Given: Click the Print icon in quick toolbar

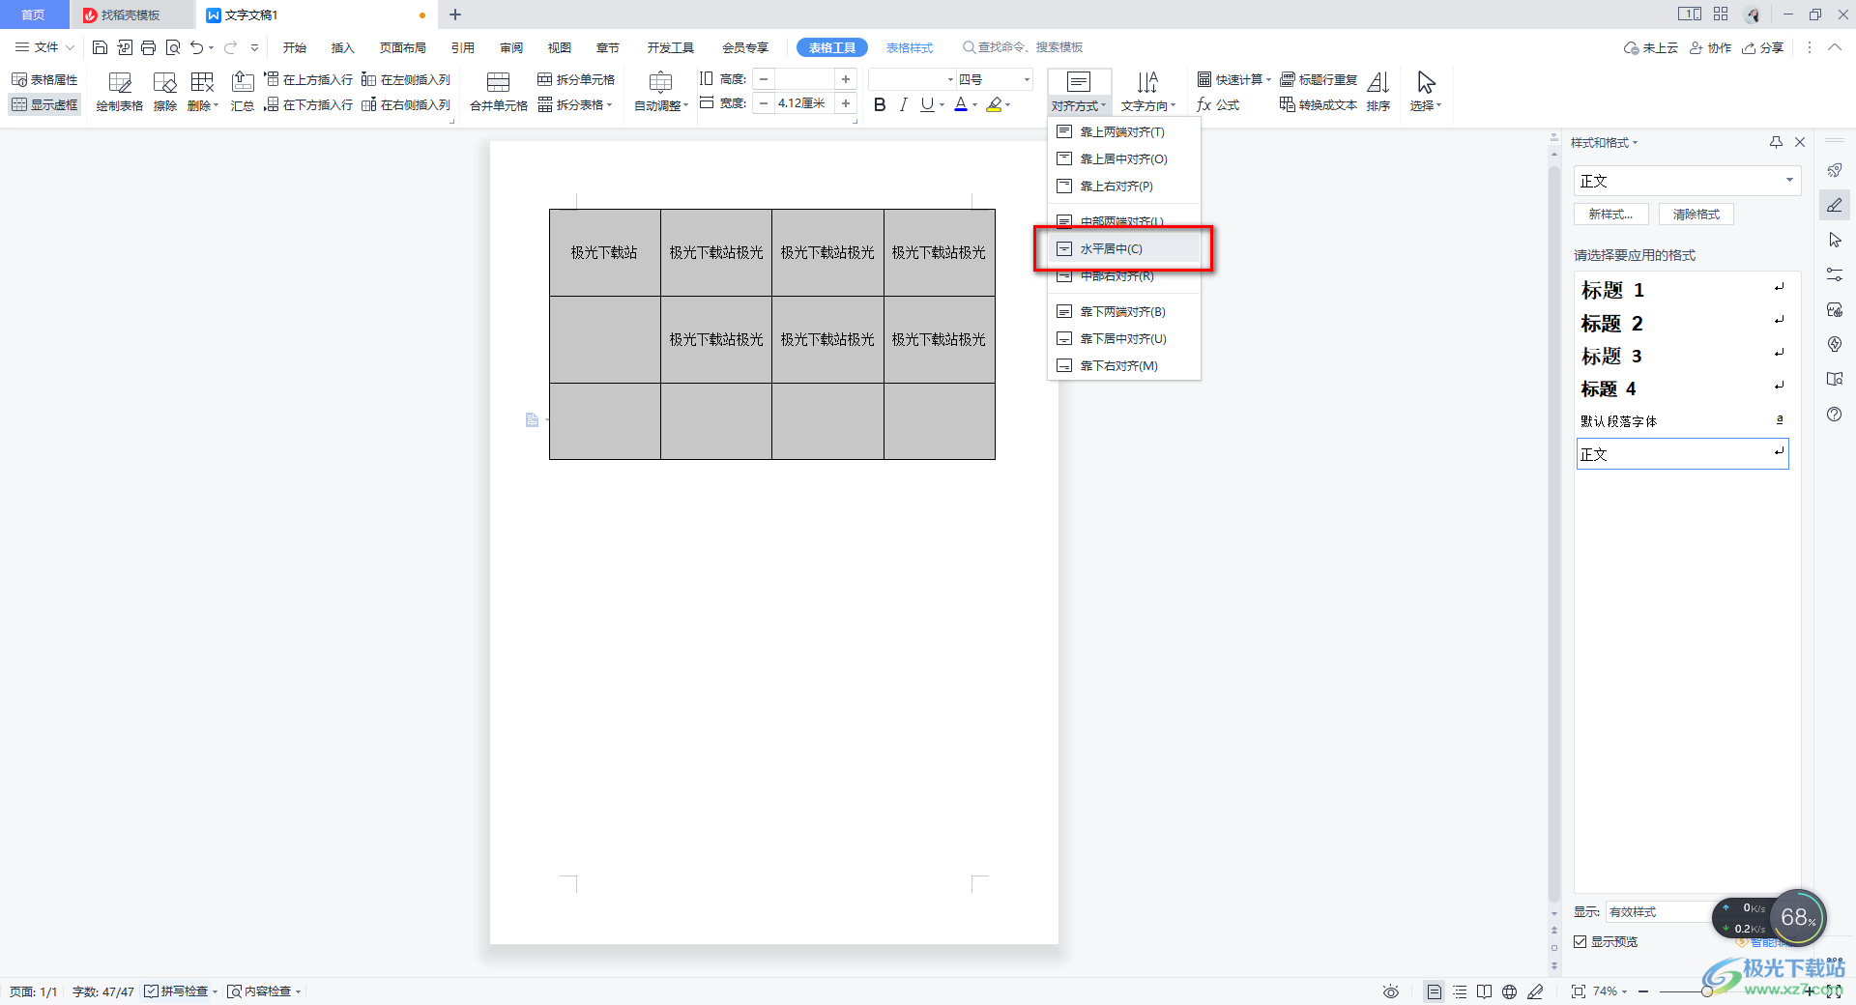Looking at the screenshot, I should coord(148,47).
